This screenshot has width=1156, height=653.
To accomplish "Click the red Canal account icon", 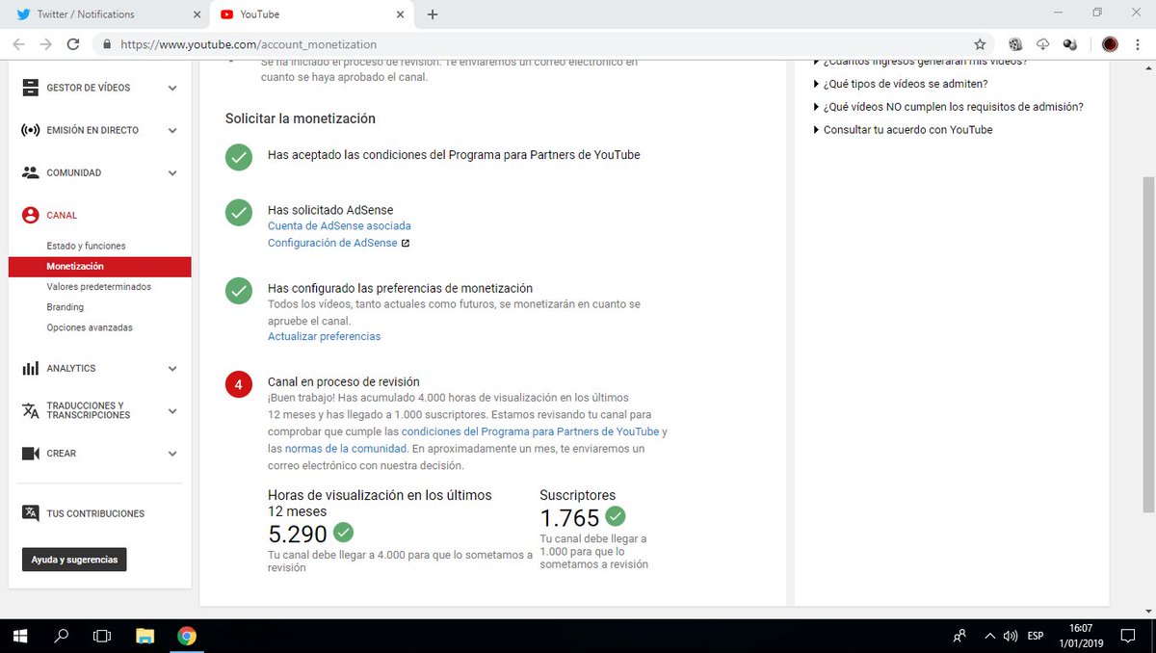I will point(31,216).
